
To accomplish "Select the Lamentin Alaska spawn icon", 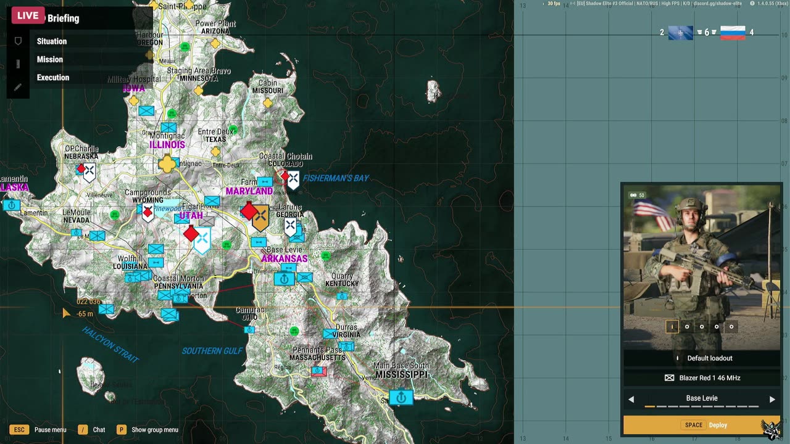I will [11, 205].
